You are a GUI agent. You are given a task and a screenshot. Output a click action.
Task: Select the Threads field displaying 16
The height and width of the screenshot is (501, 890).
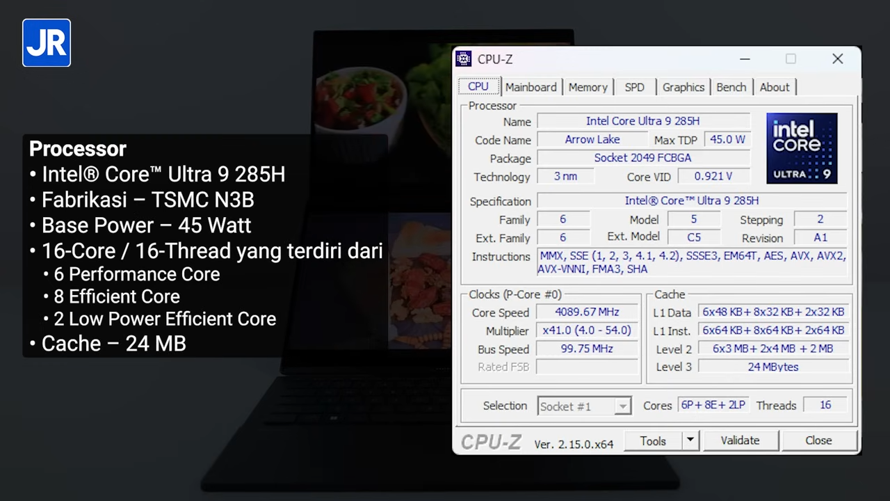[825, 405]
